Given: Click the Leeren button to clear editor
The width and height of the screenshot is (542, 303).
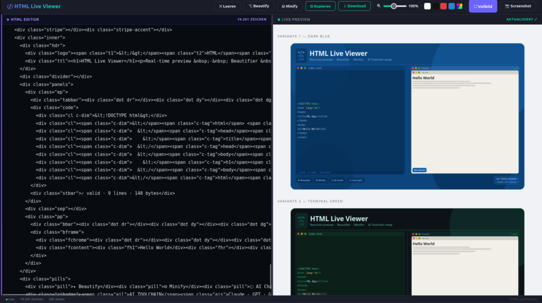Looking at the screenshot, I should (227, 6).
